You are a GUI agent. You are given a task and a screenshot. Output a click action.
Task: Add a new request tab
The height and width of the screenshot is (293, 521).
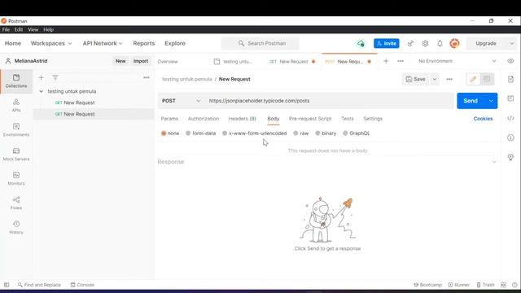[x=386, y=61]
